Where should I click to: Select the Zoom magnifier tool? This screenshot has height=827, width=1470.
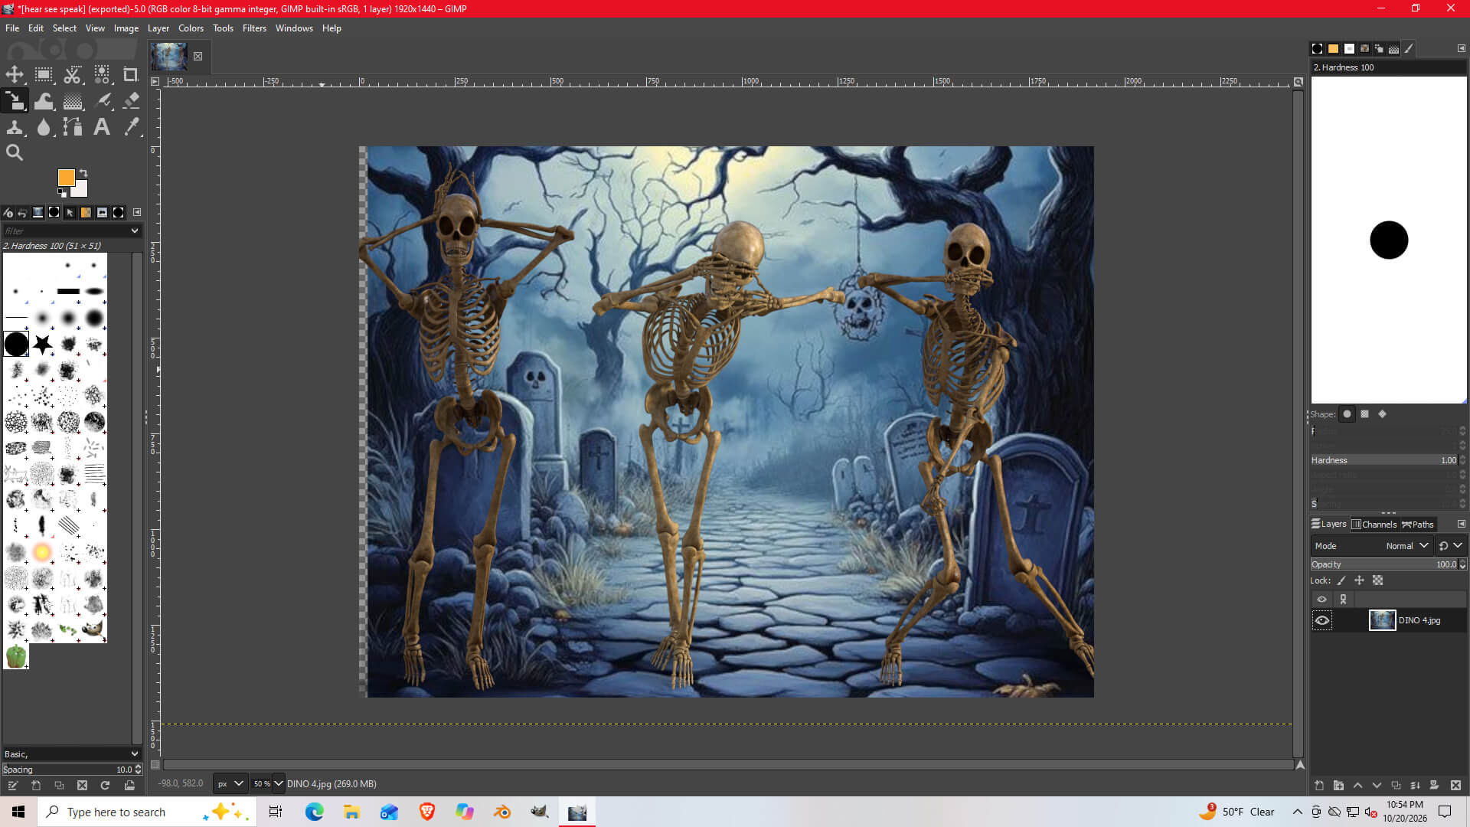15,152
